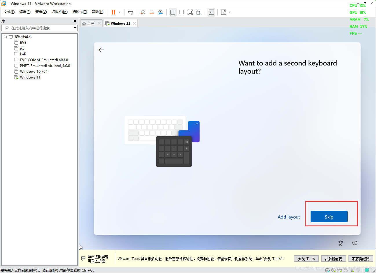Toggle the console view icon

(x=211, y=12)
